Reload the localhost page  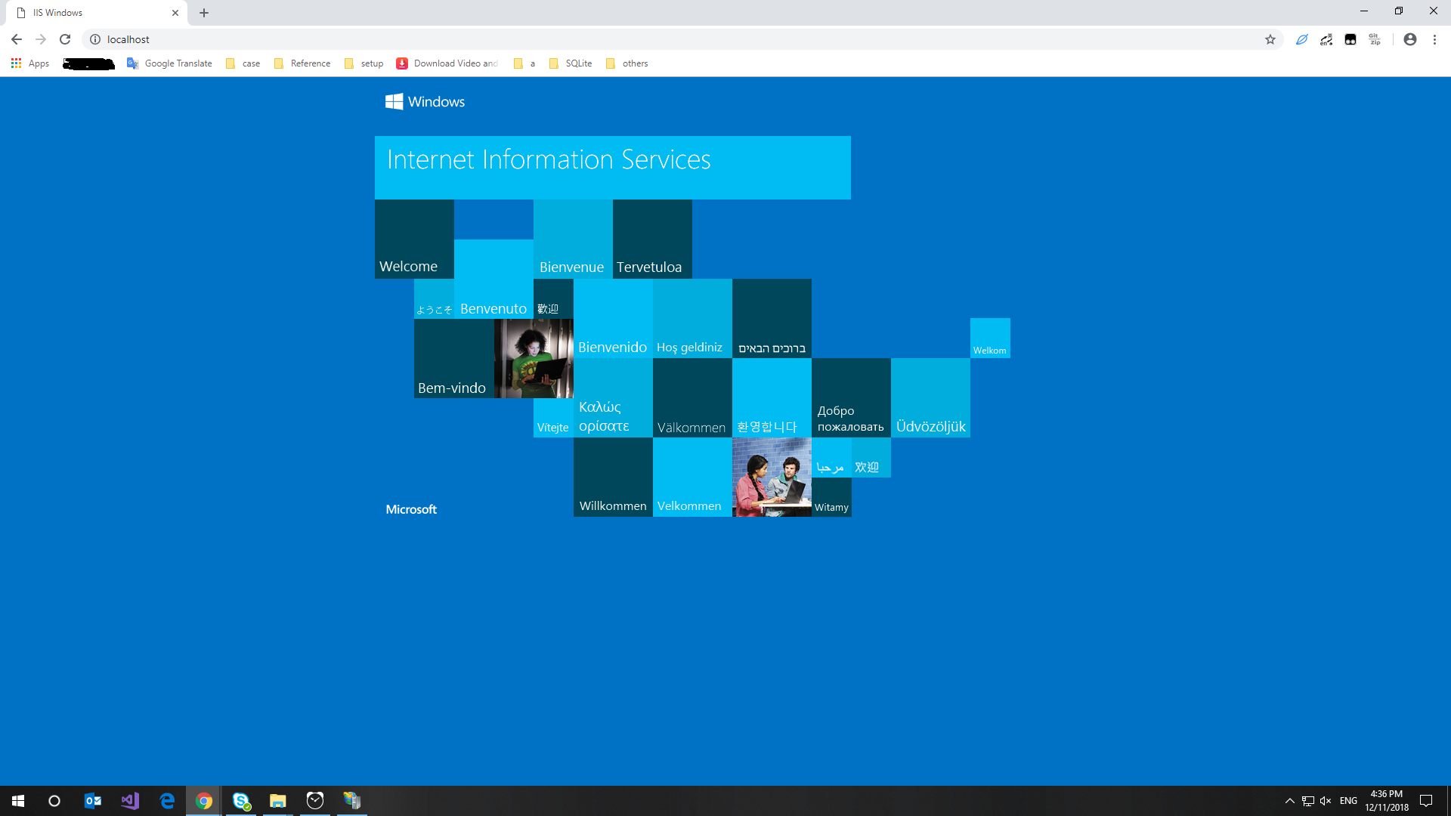coord(65,39)
